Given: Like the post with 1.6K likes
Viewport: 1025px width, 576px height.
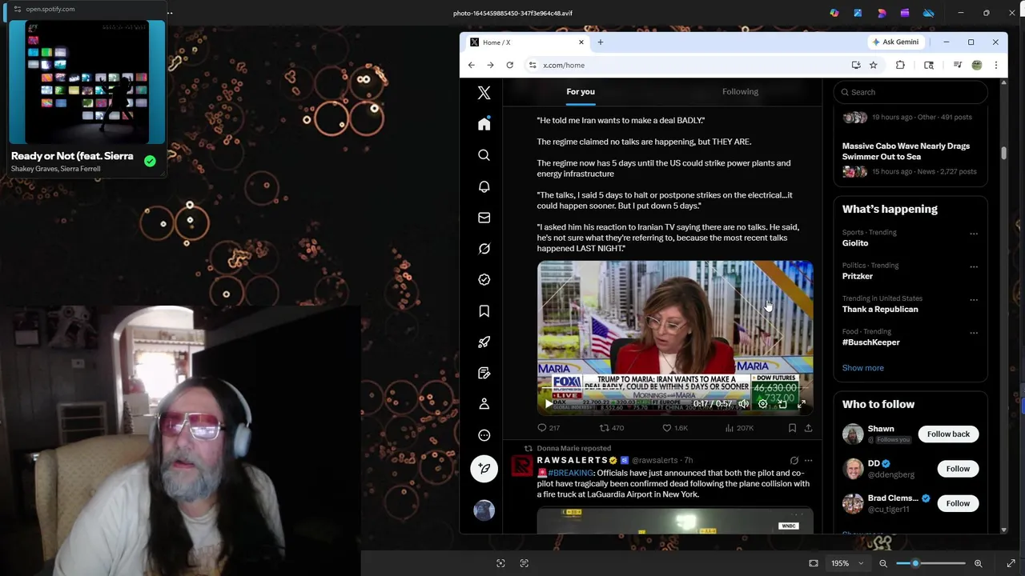Looking at the screenshot, I should click(x=674, y=428).
